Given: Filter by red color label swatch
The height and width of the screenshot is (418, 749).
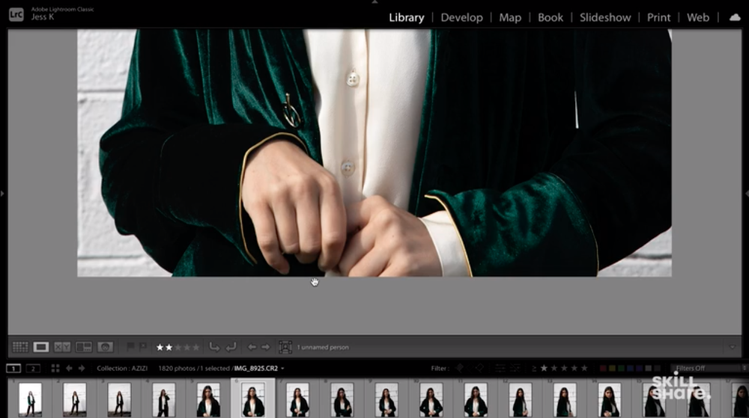Looking at the screenshot, I should [604, 368].
